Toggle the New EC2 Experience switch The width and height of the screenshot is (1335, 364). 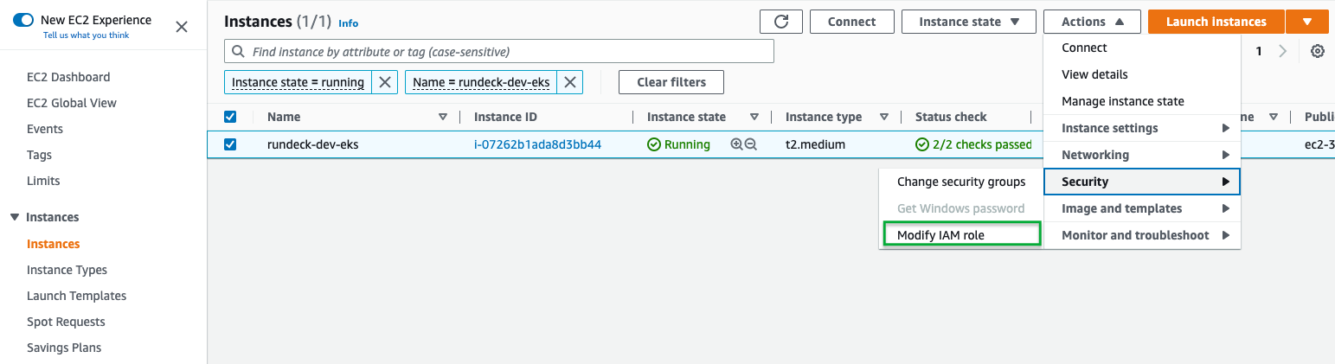pos(23,20)
